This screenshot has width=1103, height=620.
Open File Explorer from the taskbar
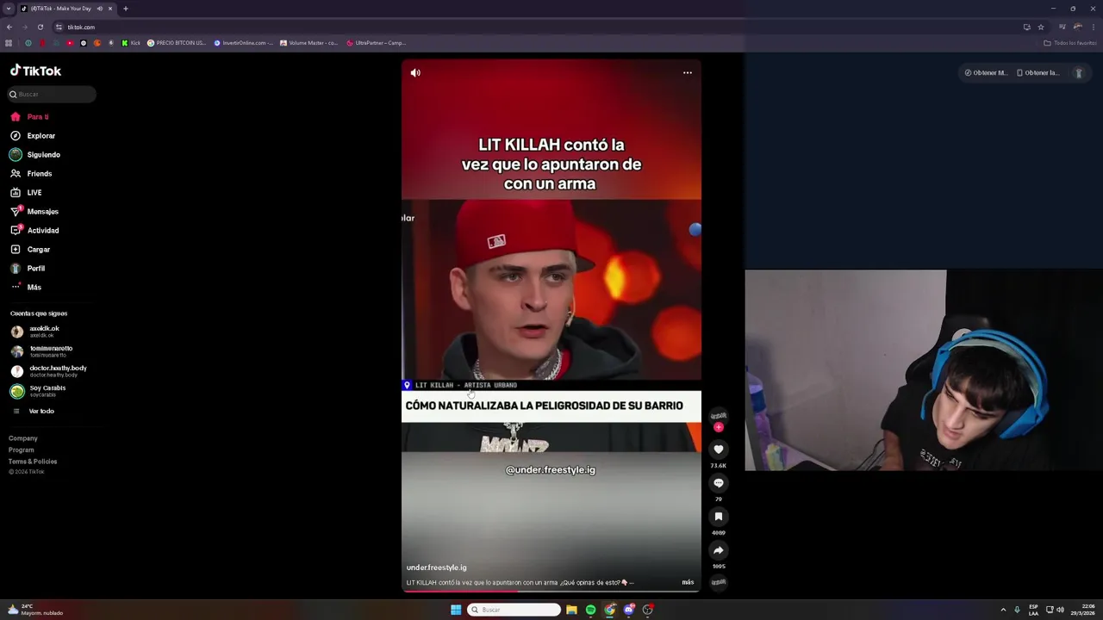[x=571, y=610]
